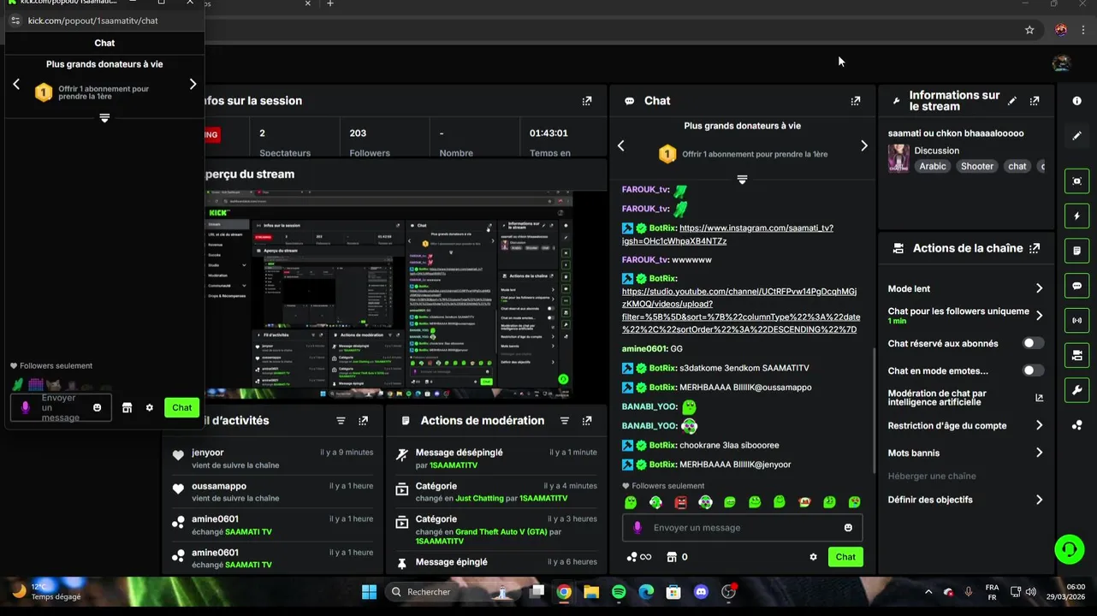Screen dimensions: 1097x616
Task: Select the lightning bolt sidebar icon
Action: [1077, 216]
